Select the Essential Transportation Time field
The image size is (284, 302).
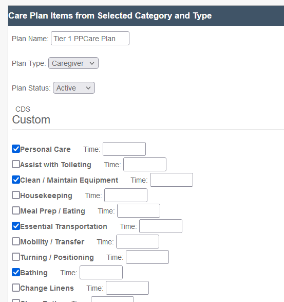click(x=161, y=226)
